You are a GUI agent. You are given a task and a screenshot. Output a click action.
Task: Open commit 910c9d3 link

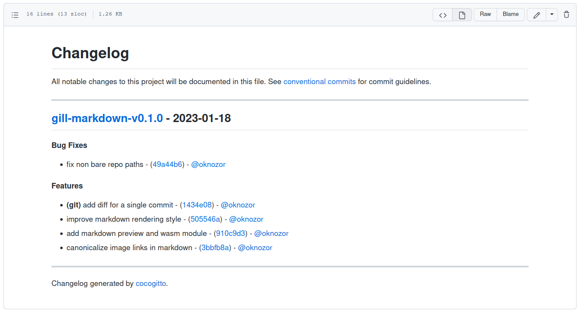(x=231, y=233)
